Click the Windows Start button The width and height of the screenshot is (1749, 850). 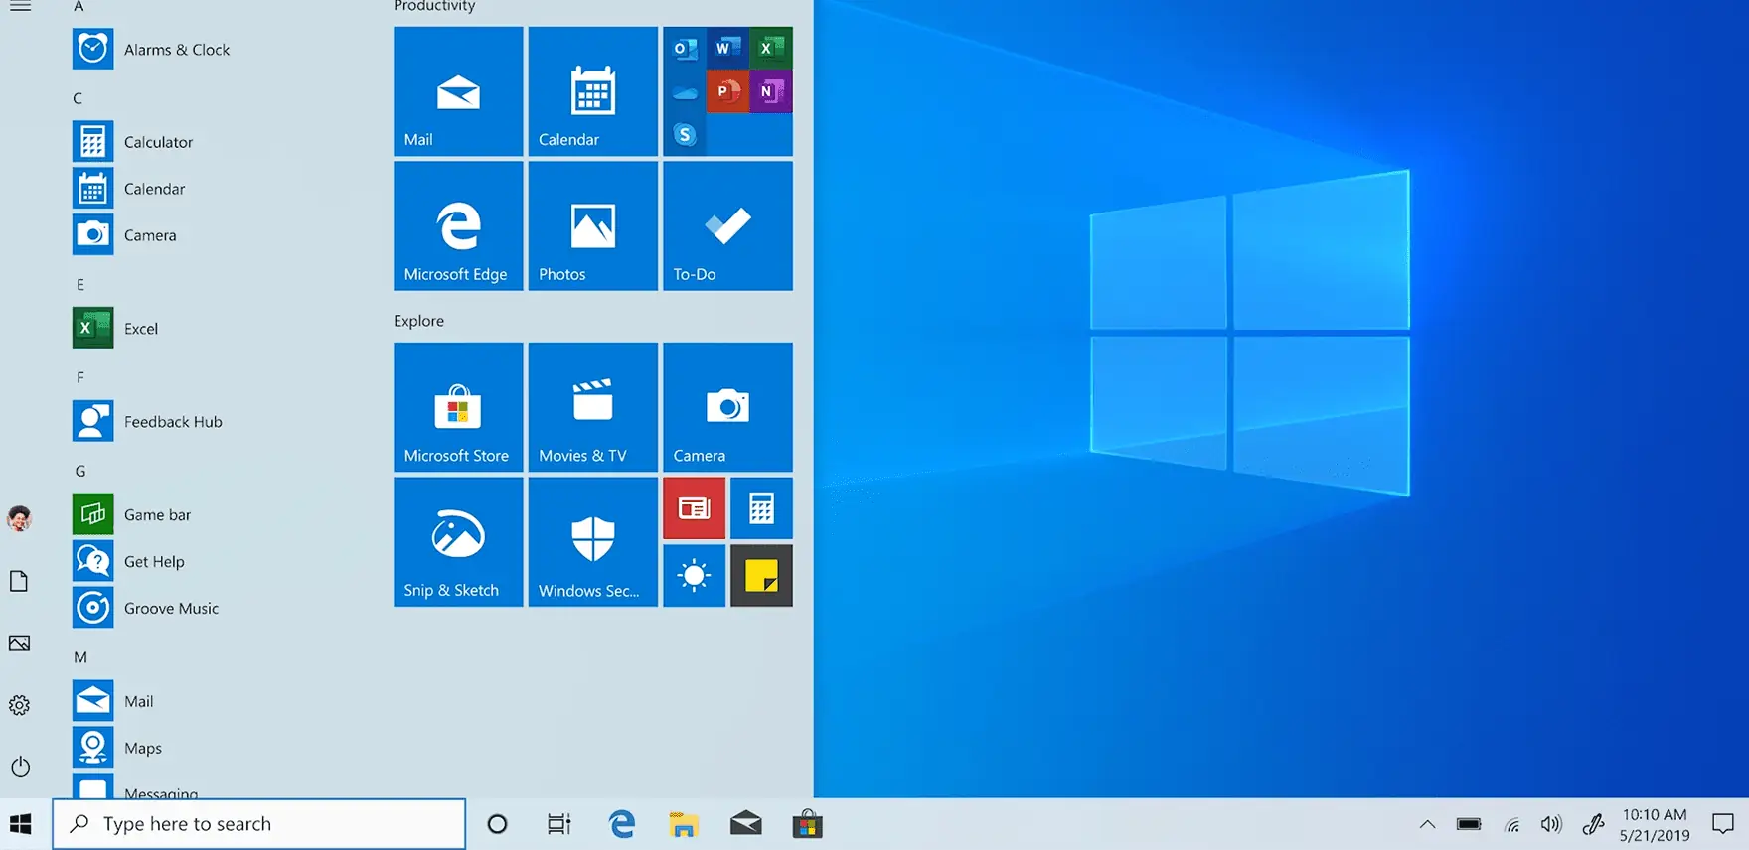click(x=21, y=824)
